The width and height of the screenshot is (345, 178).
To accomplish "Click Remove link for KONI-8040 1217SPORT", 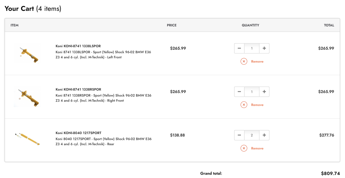I will tap(257, 149).
